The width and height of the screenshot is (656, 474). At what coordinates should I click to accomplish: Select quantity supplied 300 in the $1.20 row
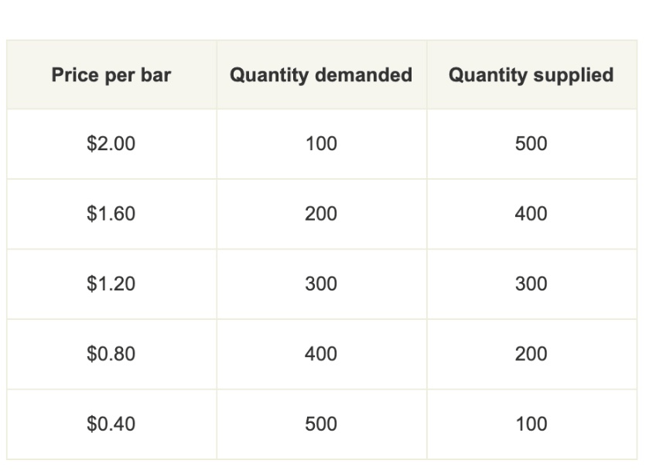click(x=531, y=284)
